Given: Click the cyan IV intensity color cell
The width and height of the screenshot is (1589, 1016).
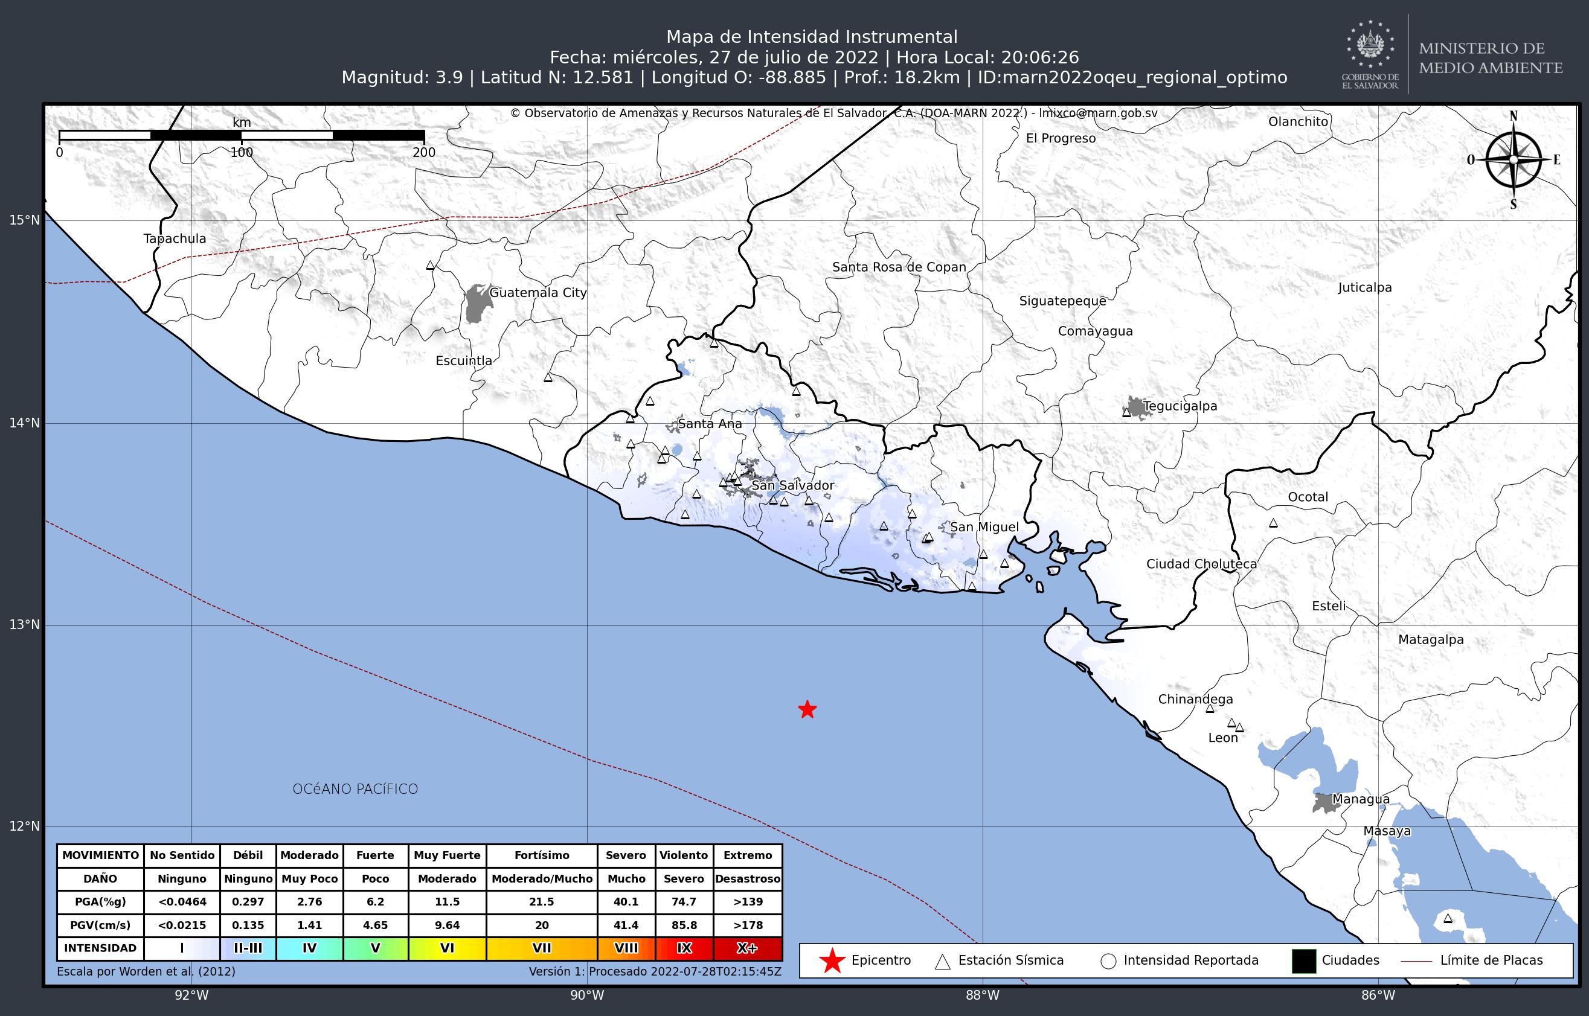Looking at the screenshot, I should pos(309,948).
